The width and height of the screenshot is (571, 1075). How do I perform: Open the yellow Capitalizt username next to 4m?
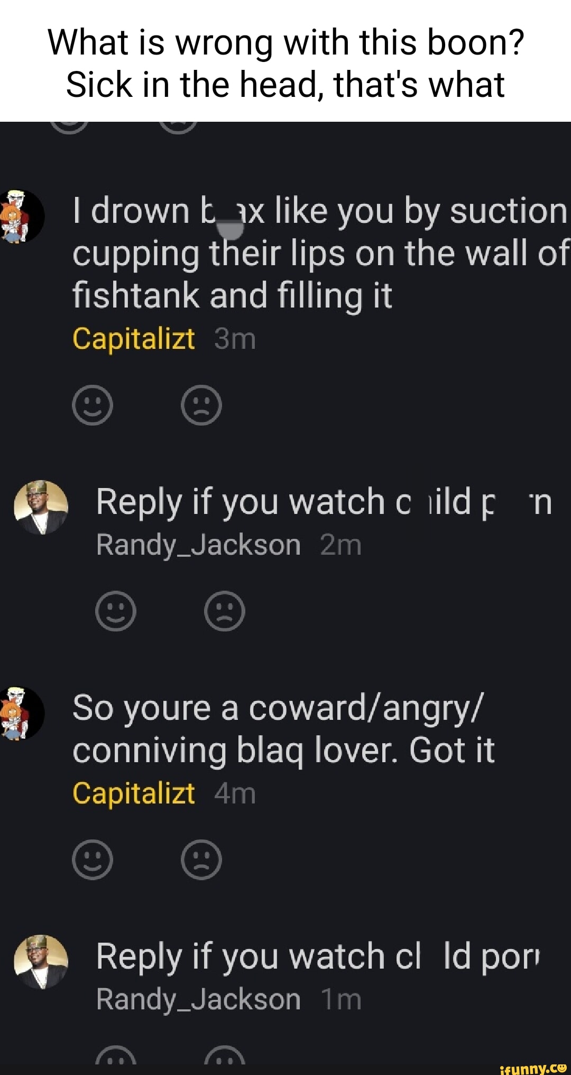click(x=134, y=793)
